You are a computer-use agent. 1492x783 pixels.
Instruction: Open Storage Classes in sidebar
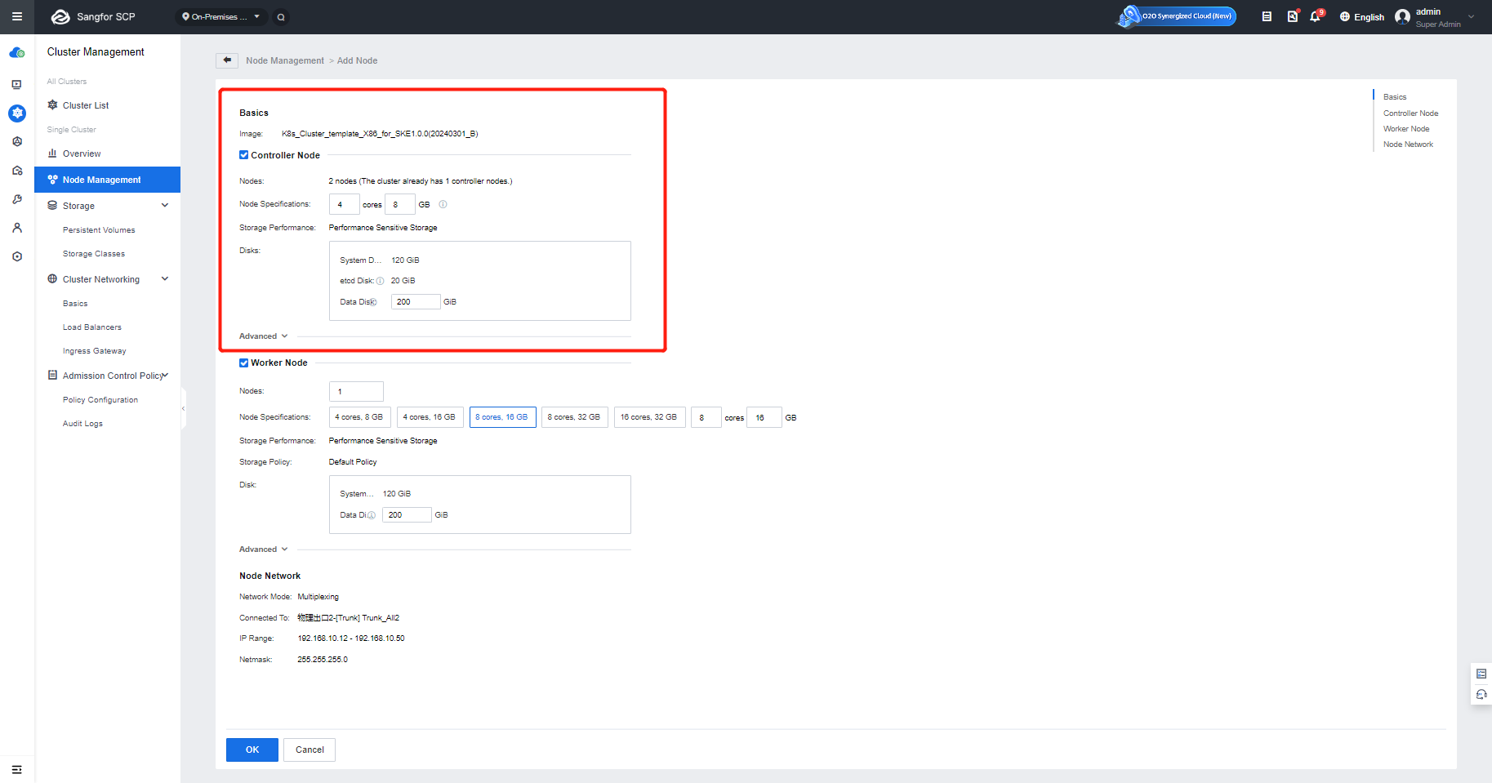click(x=94, y=254)
